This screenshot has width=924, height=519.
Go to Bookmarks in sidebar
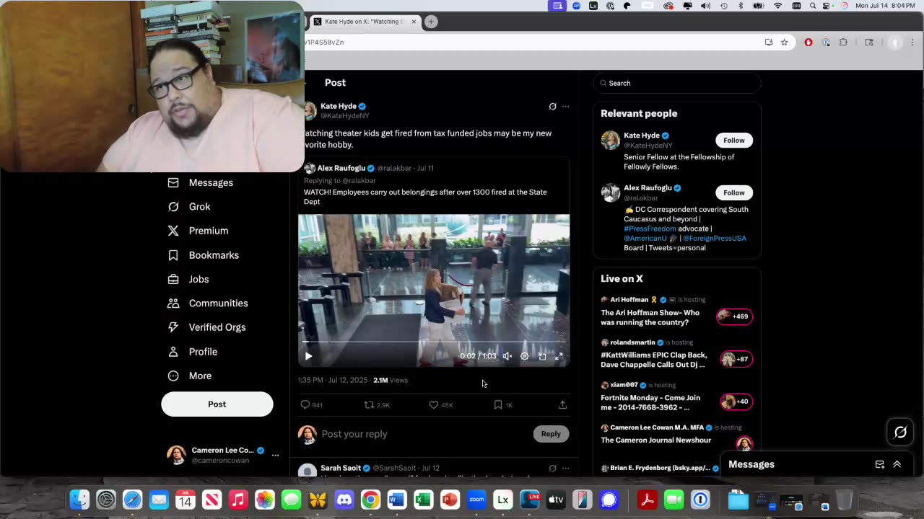[203, 255]
